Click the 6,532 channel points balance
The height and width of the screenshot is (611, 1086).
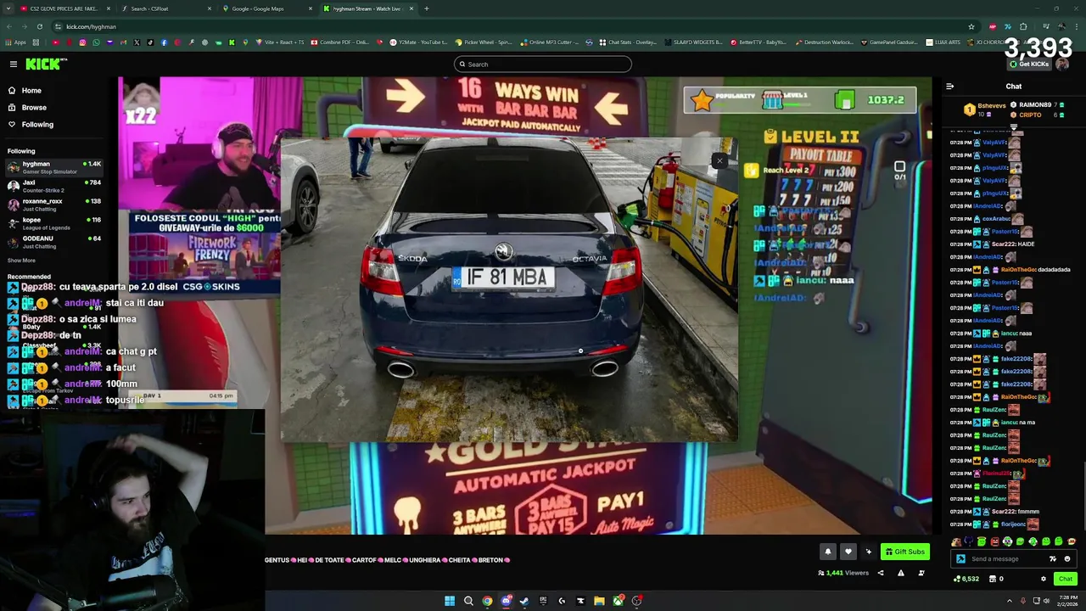(x=966, y=579)
